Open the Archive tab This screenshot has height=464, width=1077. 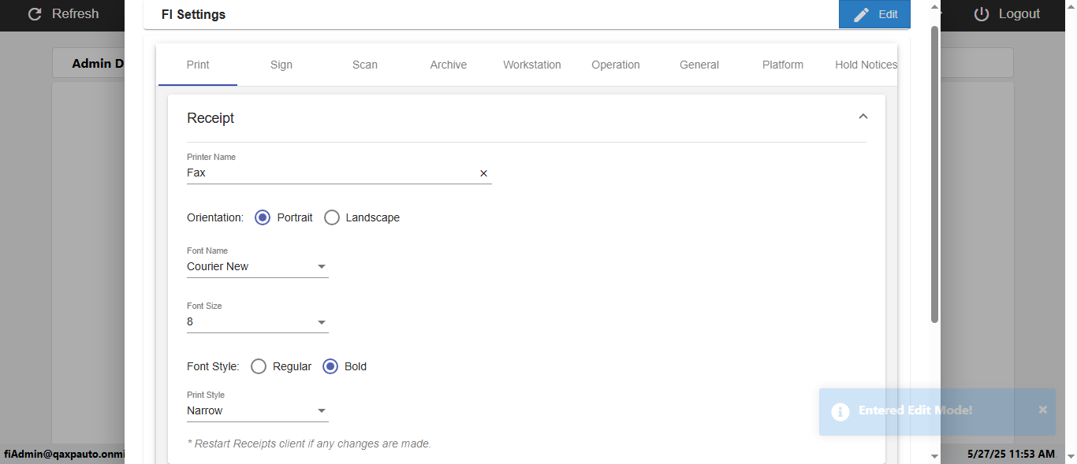click(449, 65)
